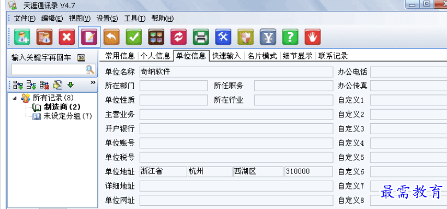
Task: Open the 设置(S) menu
Action: coord(107,19)
